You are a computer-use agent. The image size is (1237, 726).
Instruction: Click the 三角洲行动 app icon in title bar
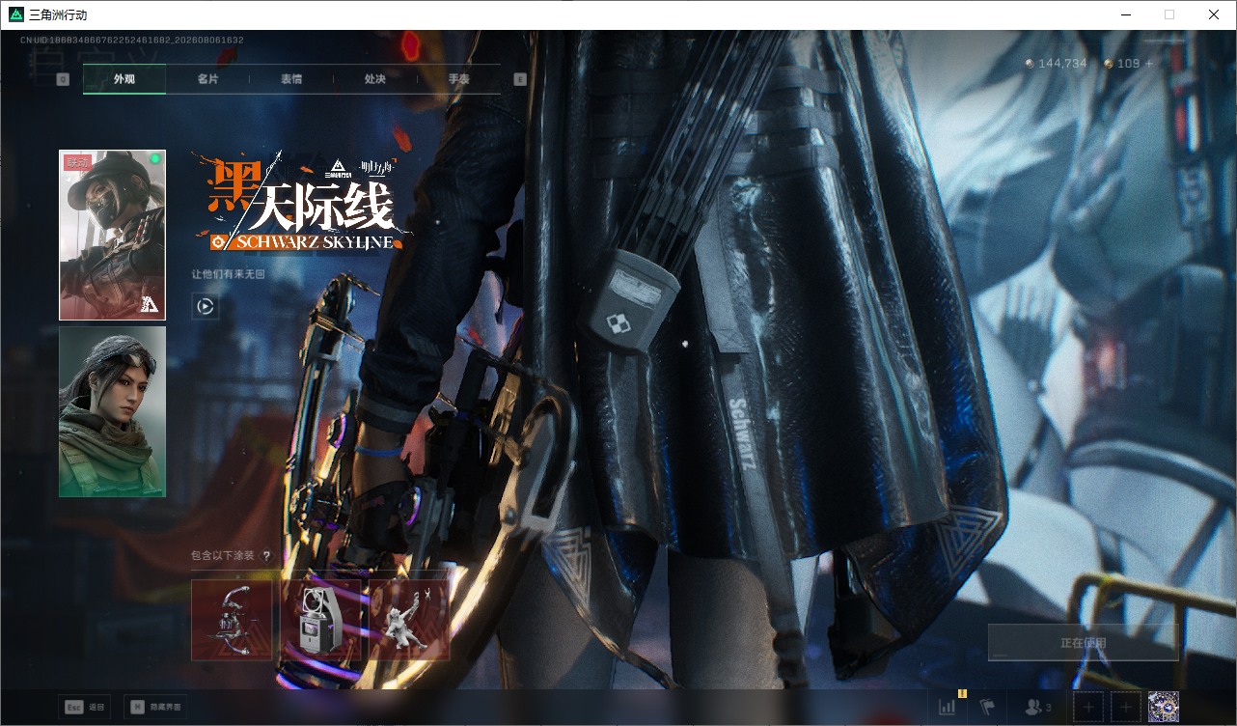tap(16, 14)
